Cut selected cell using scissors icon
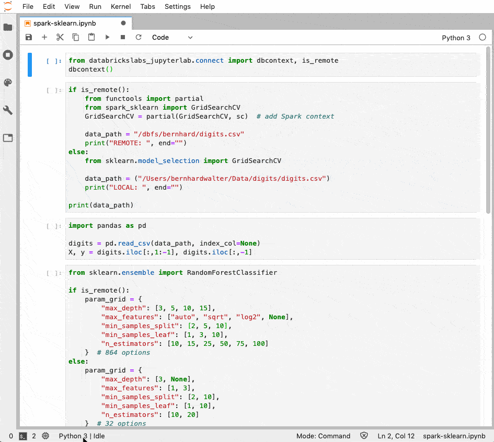The height and width of the screenshot is (442, 494). pos(60,38)
